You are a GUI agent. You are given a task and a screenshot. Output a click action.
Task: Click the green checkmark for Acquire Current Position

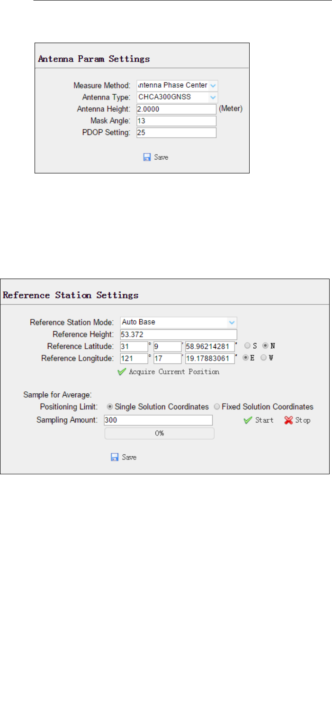pos(121,372)
